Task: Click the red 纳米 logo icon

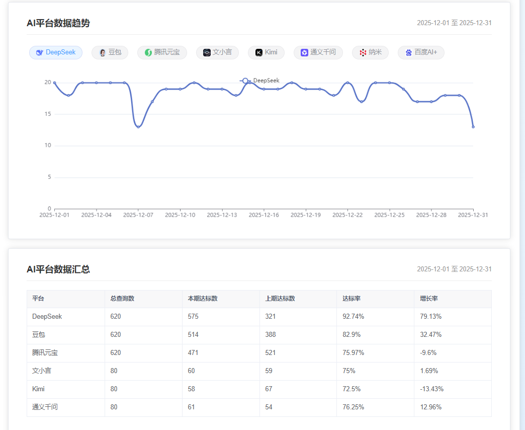Action: [x=363, y=53]
